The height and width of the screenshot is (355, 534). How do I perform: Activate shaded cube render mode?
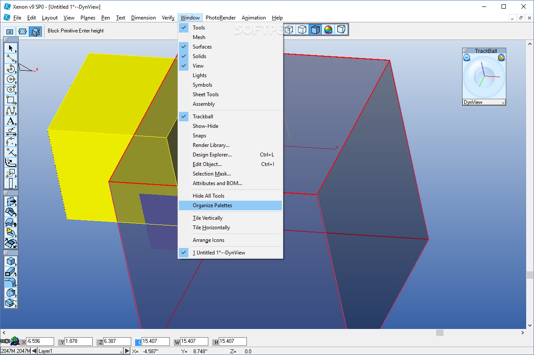pos(315,29)
